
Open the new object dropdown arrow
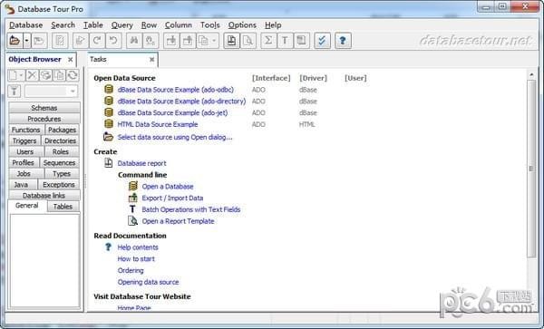[x=21, y=75]
